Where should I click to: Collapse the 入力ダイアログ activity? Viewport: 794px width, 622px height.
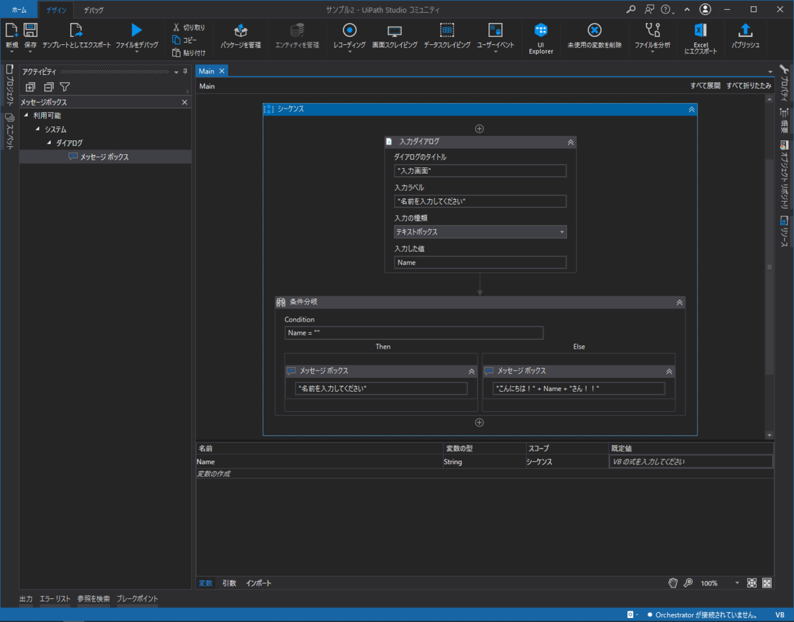click(570, 142)
